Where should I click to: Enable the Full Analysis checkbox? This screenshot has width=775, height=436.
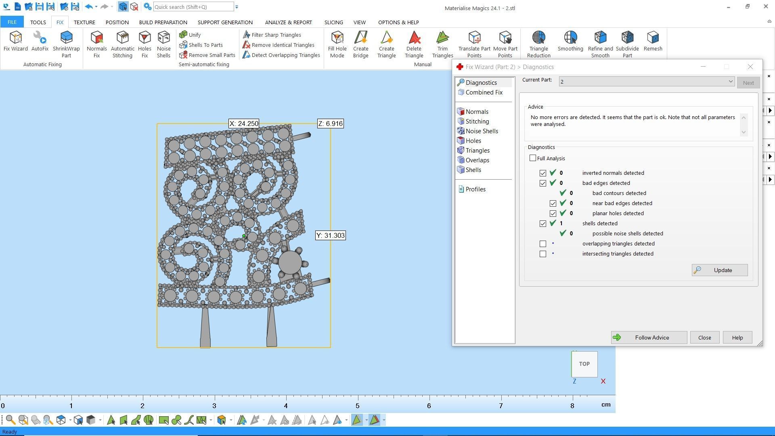pos(533,158)
